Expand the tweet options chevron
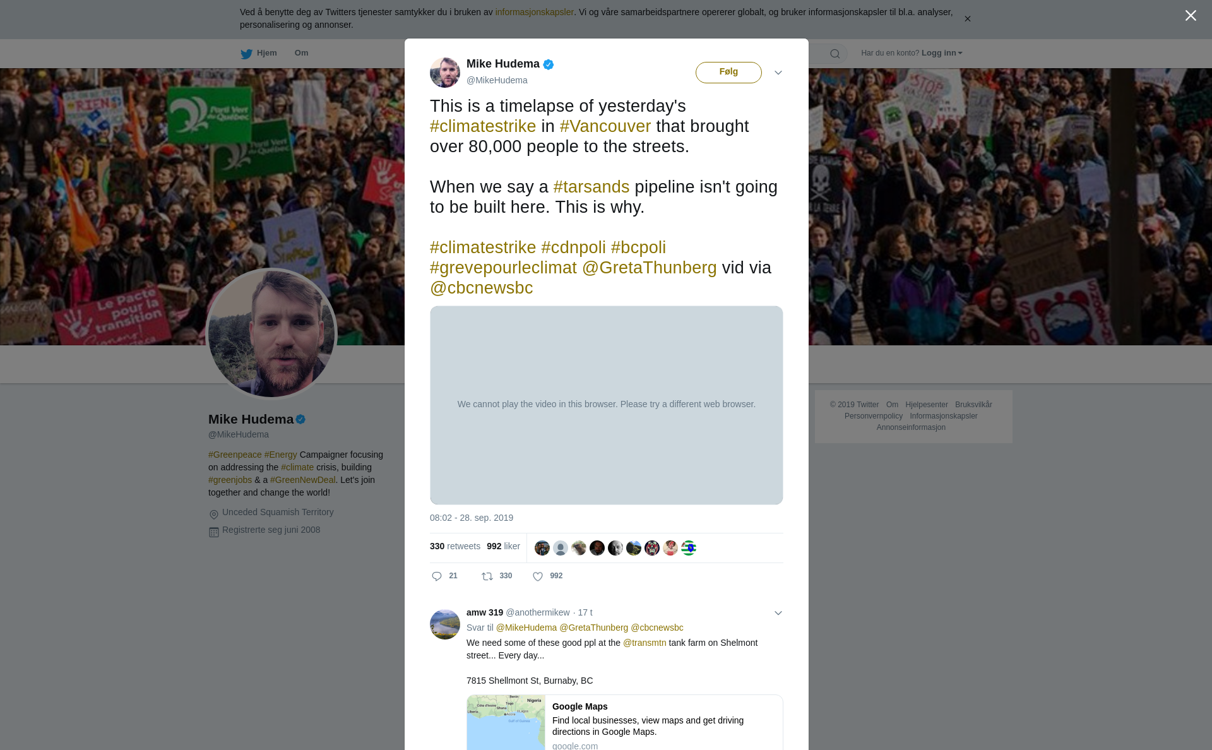 click(778, 73)
